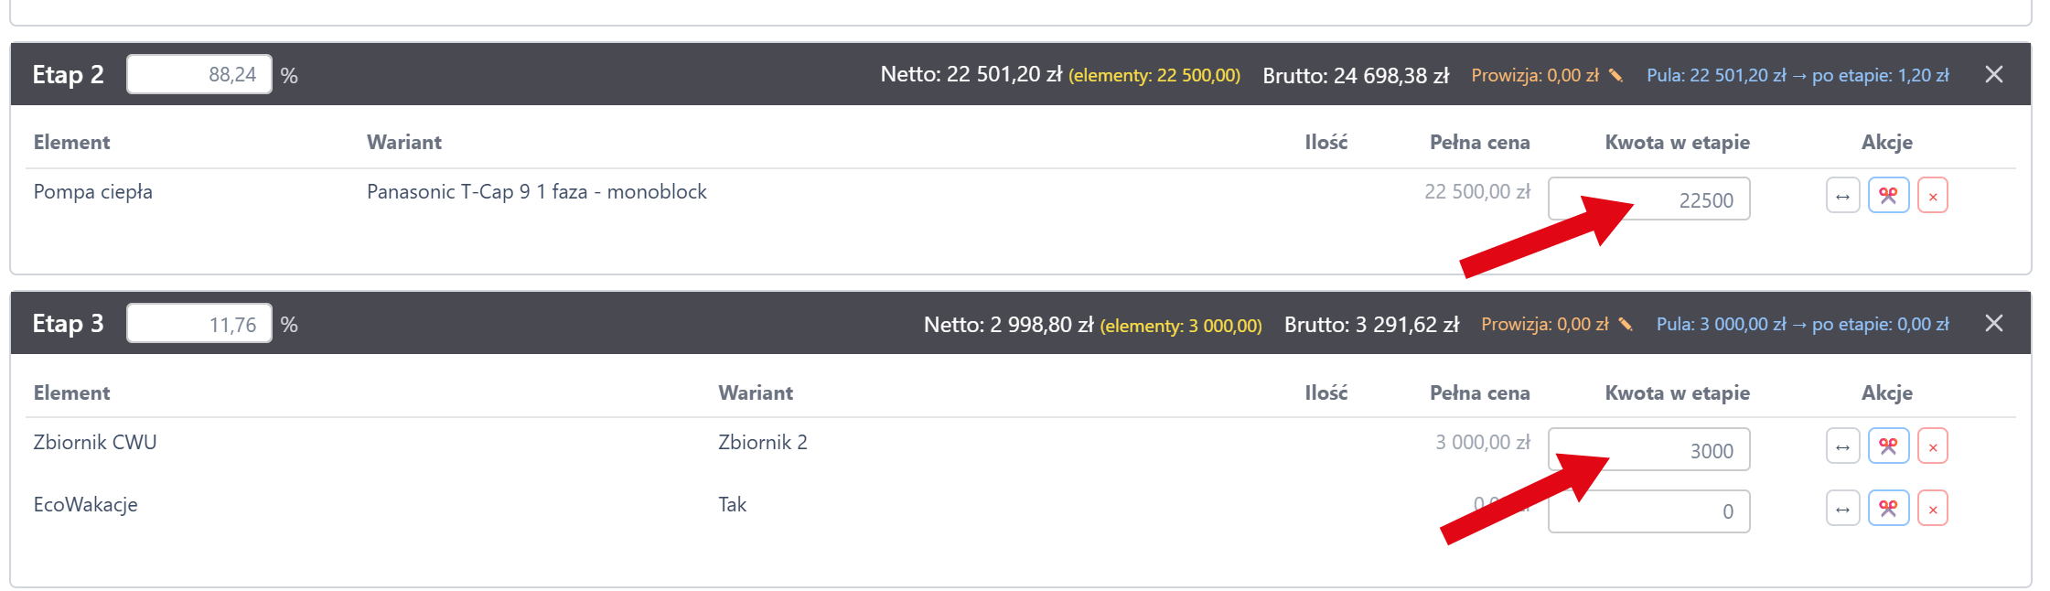The image size is (2050, 591).
Task: Close the Etap 2 panel
Action: (1994, 75)
